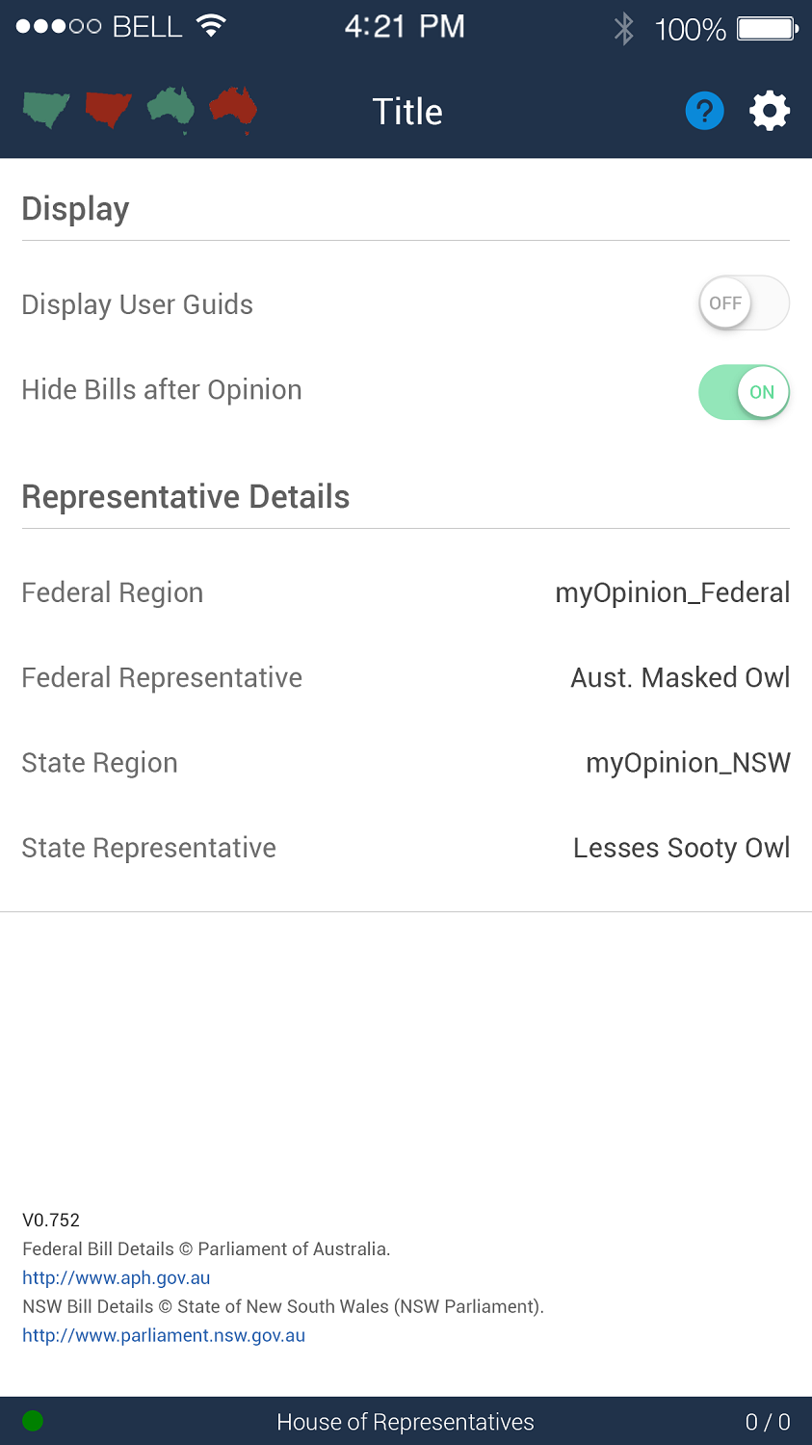Screen dimensions: 812x1445
Task: Enable the Display User Guids switch
Action: click(x=744, y=303)
